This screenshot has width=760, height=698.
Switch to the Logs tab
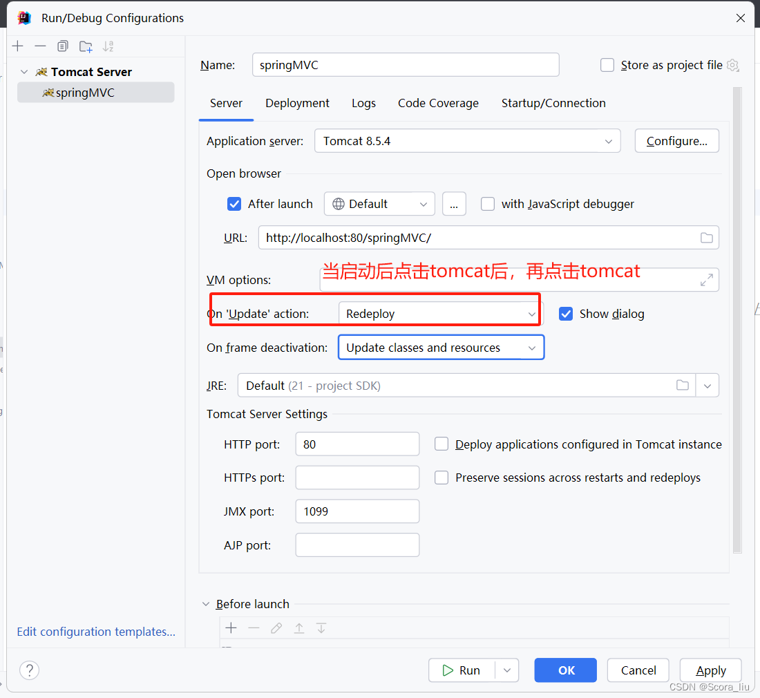363,103
